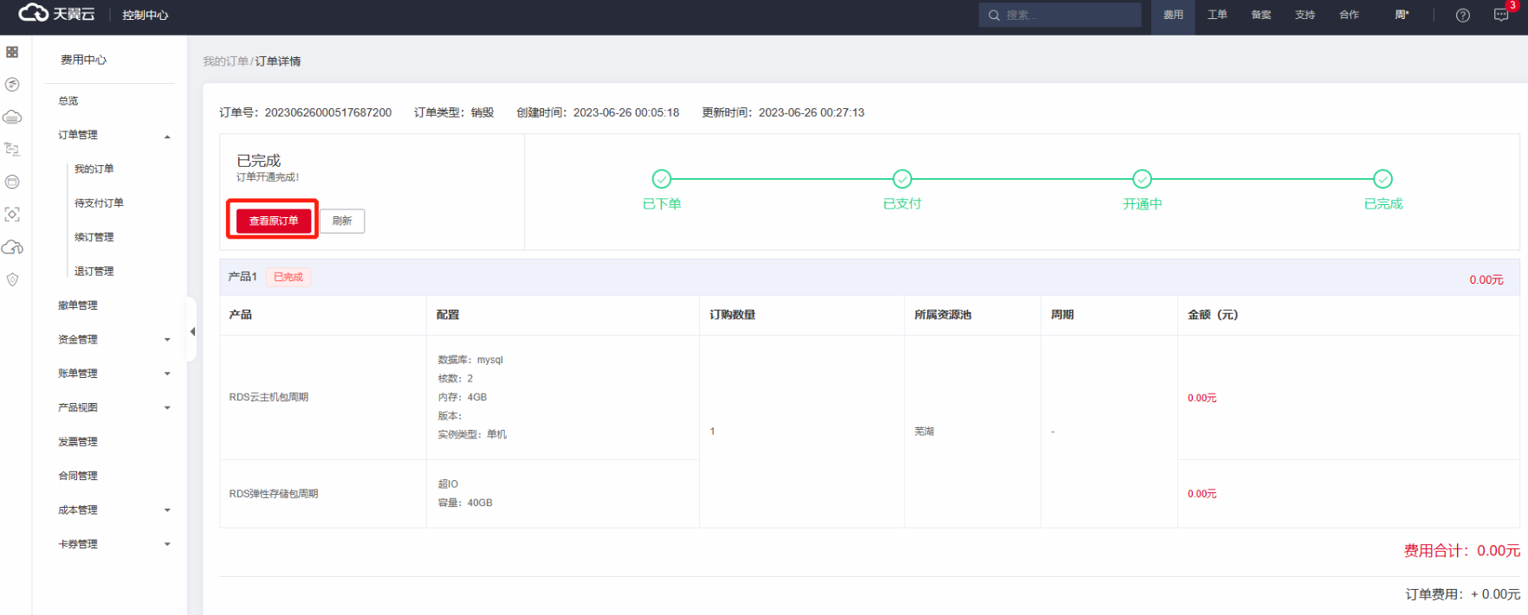Open messages icon with 3 notifications
Screen dimensions: 1528x615
point(1501,16)
